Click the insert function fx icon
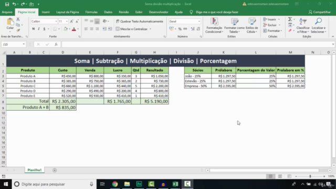 click(x=56, y=44)
